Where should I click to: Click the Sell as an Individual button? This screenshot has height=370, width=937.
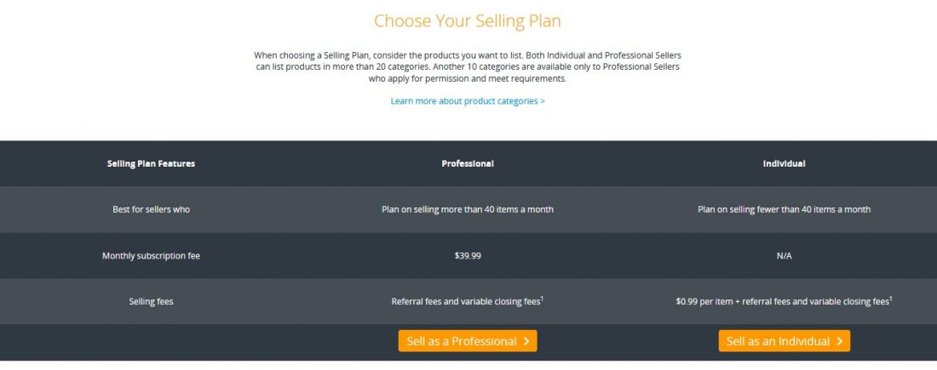(784, 341)
